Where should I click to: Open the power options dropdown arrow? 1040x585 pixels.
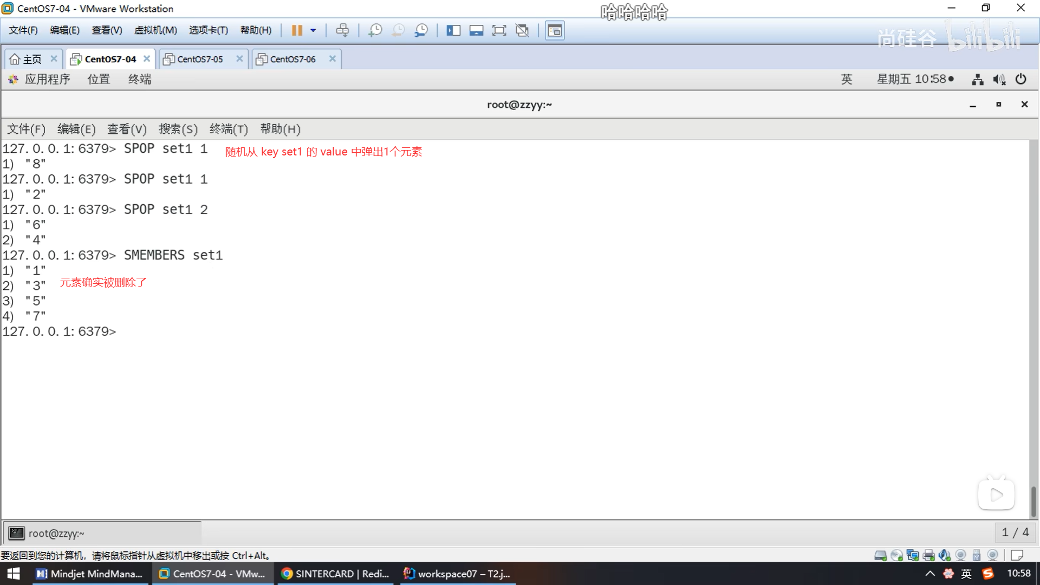[x=313, y=30]
